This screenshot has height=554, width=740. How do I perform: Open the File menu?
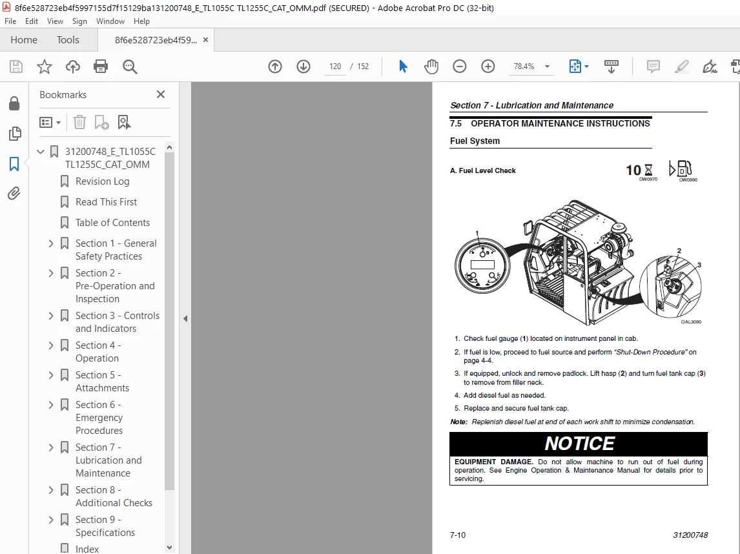pos(10,21)
